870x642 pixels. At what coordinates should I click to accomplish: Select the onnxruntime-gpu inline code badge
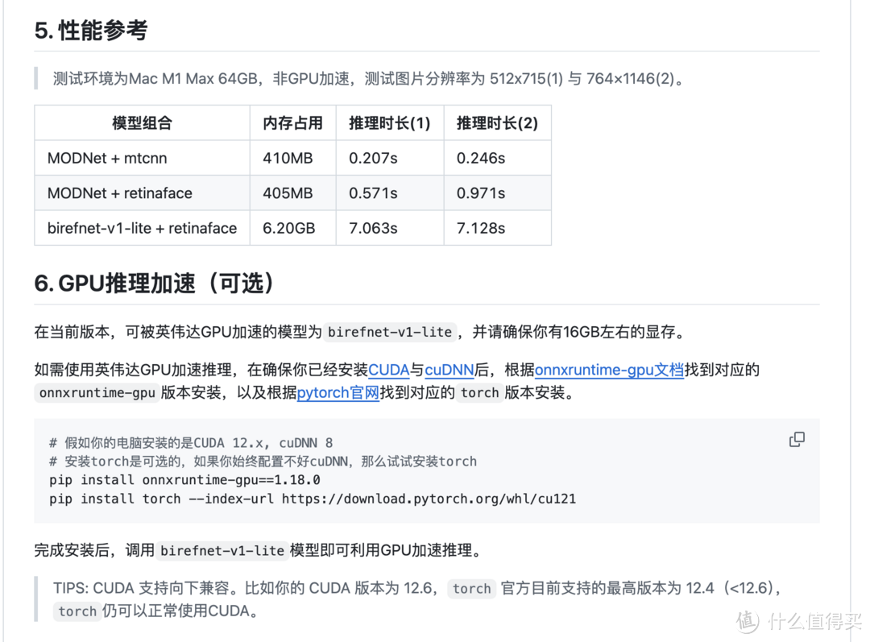click(x=97, y=393)
